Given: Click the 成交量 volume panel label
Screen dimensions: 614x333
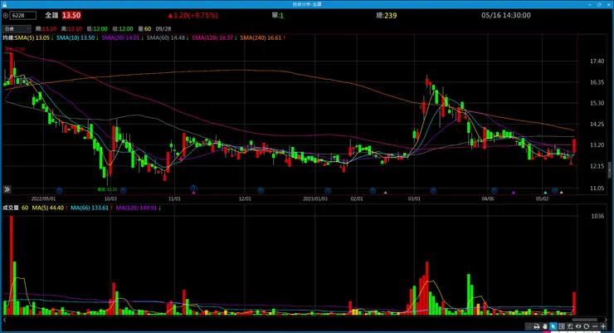Looking at the screenshot, I should pyautogui.click(x=11, y=208).
